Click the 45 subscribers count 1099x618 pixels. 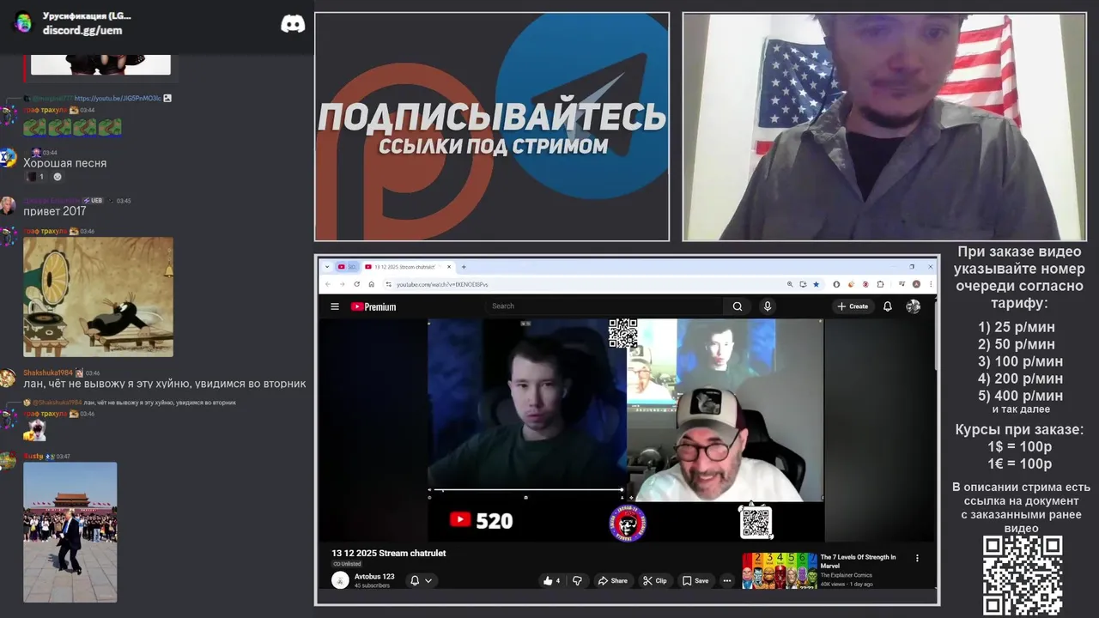click(372, 585)
